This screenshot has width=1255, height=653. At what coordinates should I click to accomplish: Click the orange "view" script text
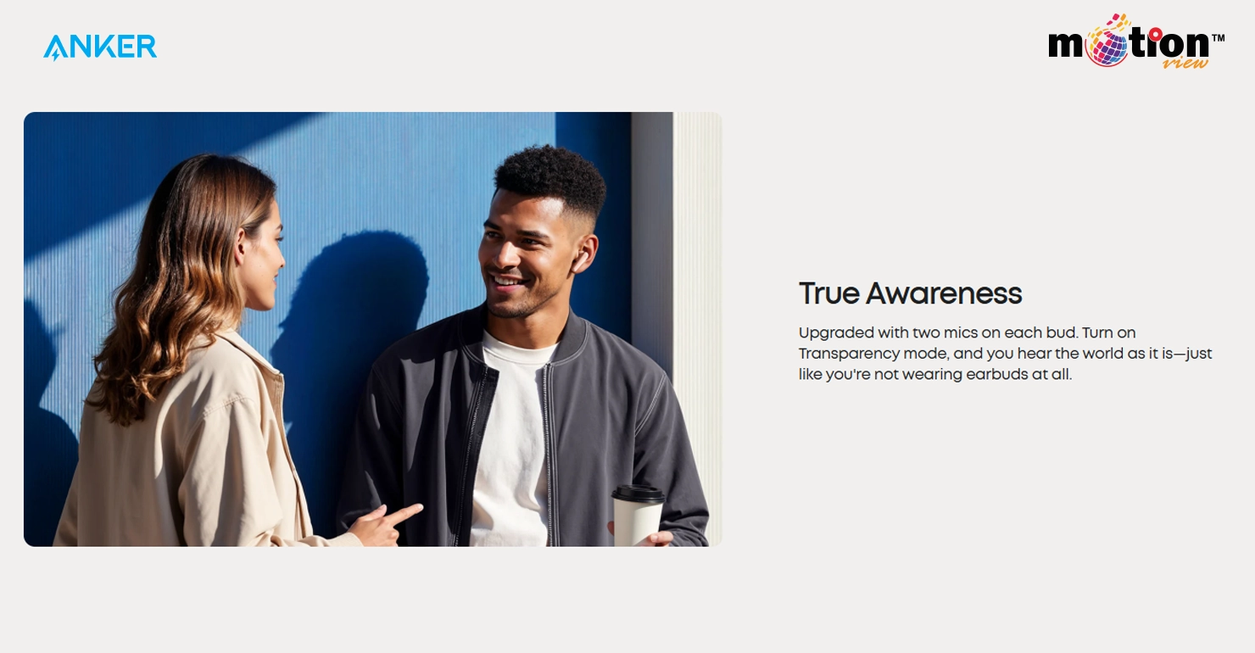tap(1185, 63)
